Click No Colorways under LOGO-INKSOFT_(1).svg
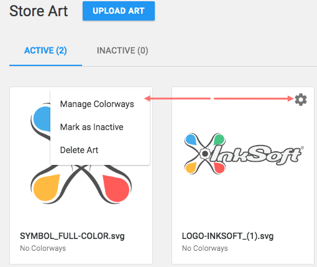The height and width of the screenshot is (267, 317). click(204, 248)
